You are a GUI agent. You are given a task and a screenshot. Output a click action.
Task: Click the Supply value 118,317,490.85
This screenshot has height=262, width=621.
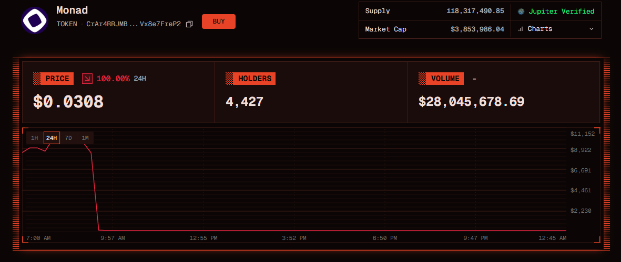(475, 11)
